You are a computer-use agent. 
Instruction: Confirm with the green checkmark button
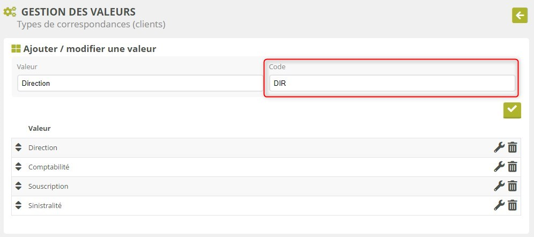click(512, 109)
